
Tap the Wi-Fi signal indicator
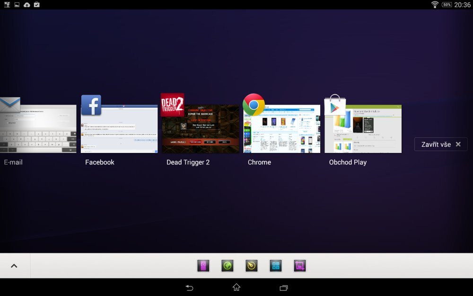pyautogui.click(x=435, y=4)
